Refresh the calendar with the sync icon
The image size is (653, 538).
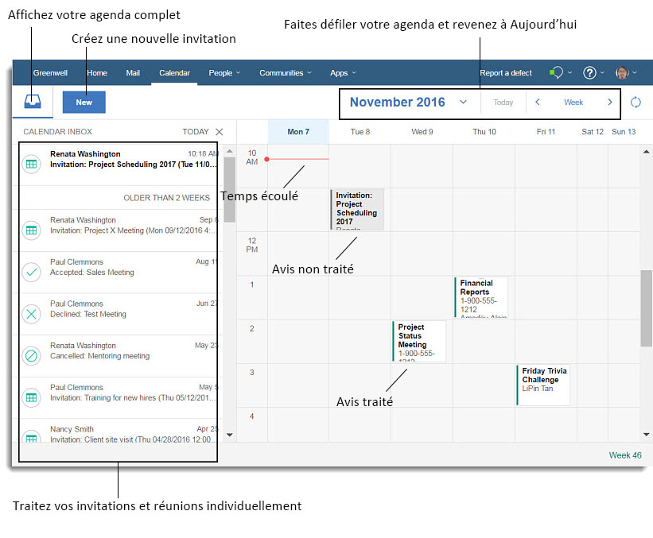[x=636, y=102]
